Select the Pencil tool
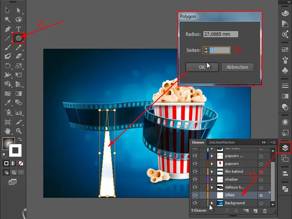292x219 pixels. 19,47
